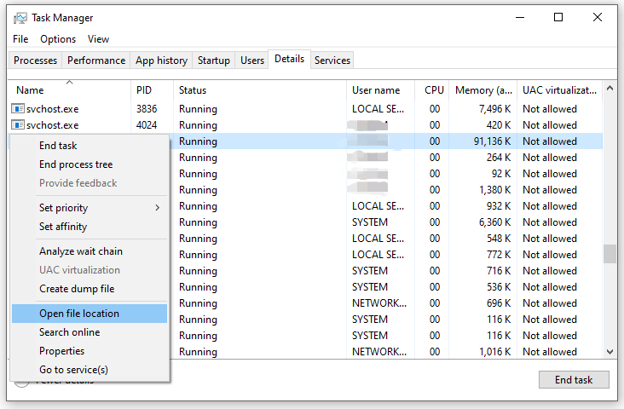Click the vertical scrollbar thumb

[610, 254]
